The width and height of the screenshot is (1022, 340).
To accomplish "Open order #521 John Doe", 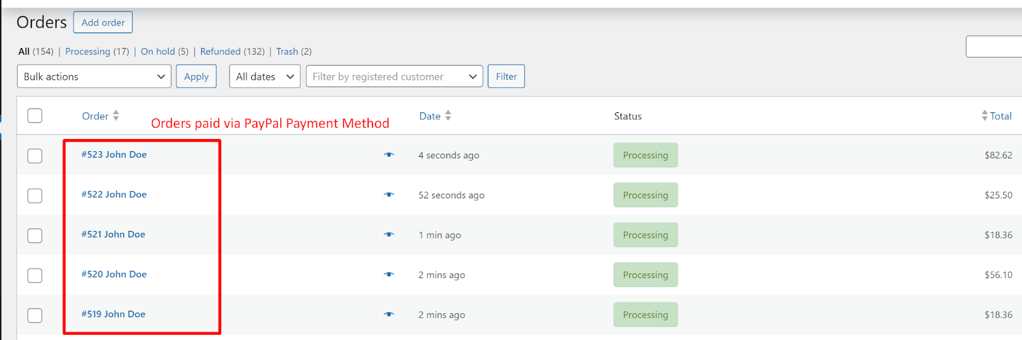I will tap(113, 234).
